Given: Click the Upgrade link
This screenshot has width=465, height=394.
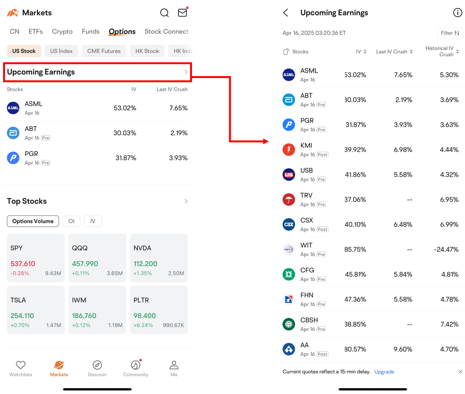Looking at the screenshot, I should coord(384,372).
